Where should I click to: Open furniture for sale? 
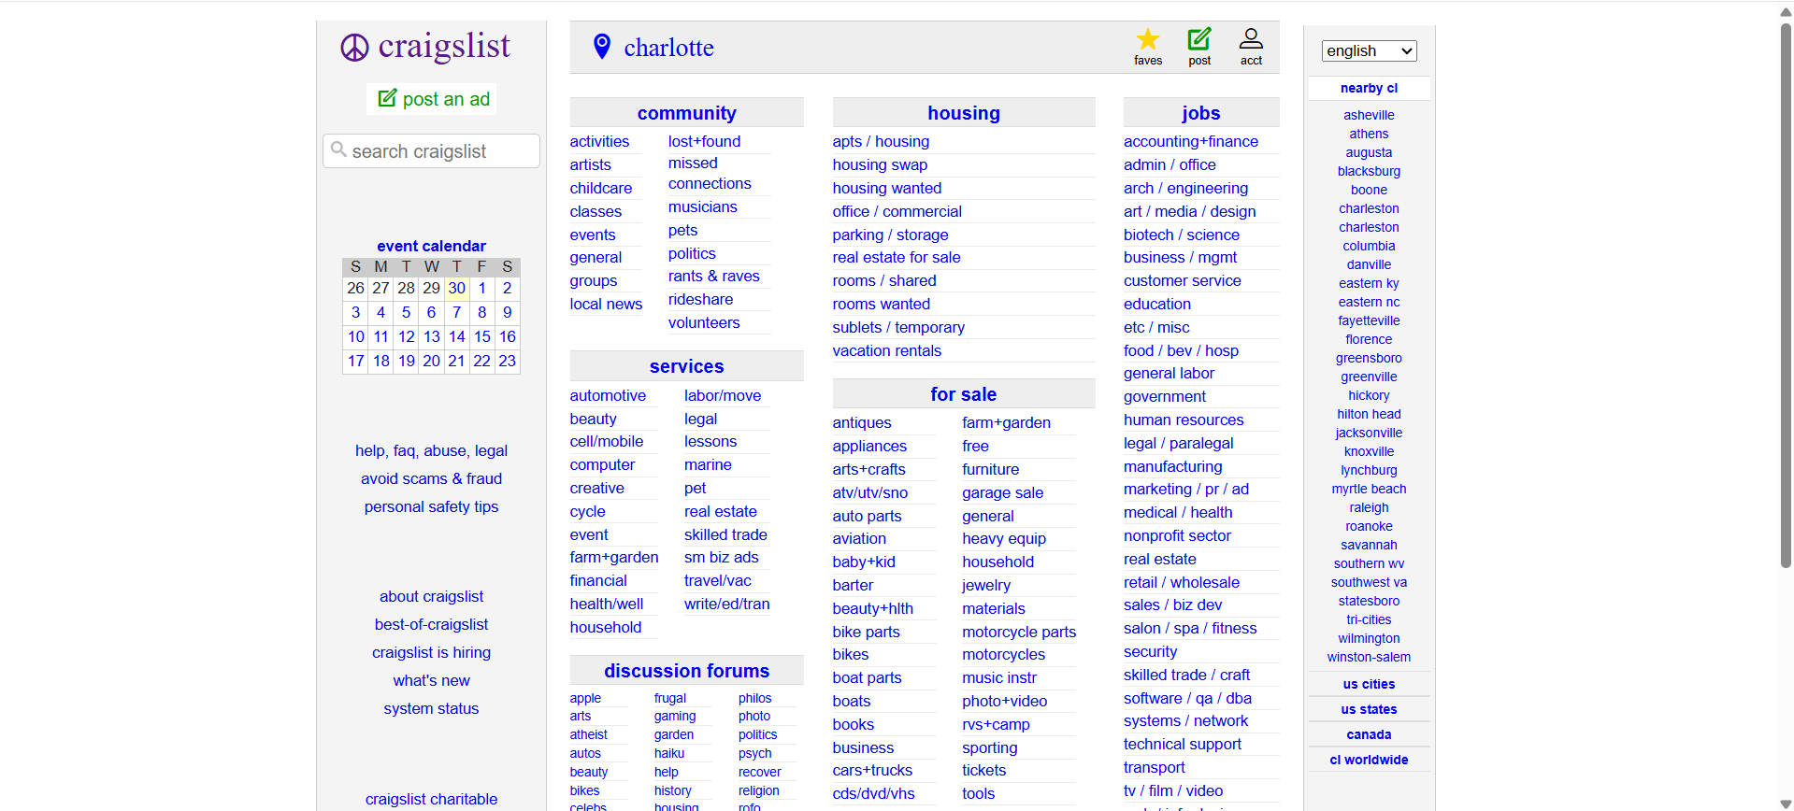(x=990, y=469)
